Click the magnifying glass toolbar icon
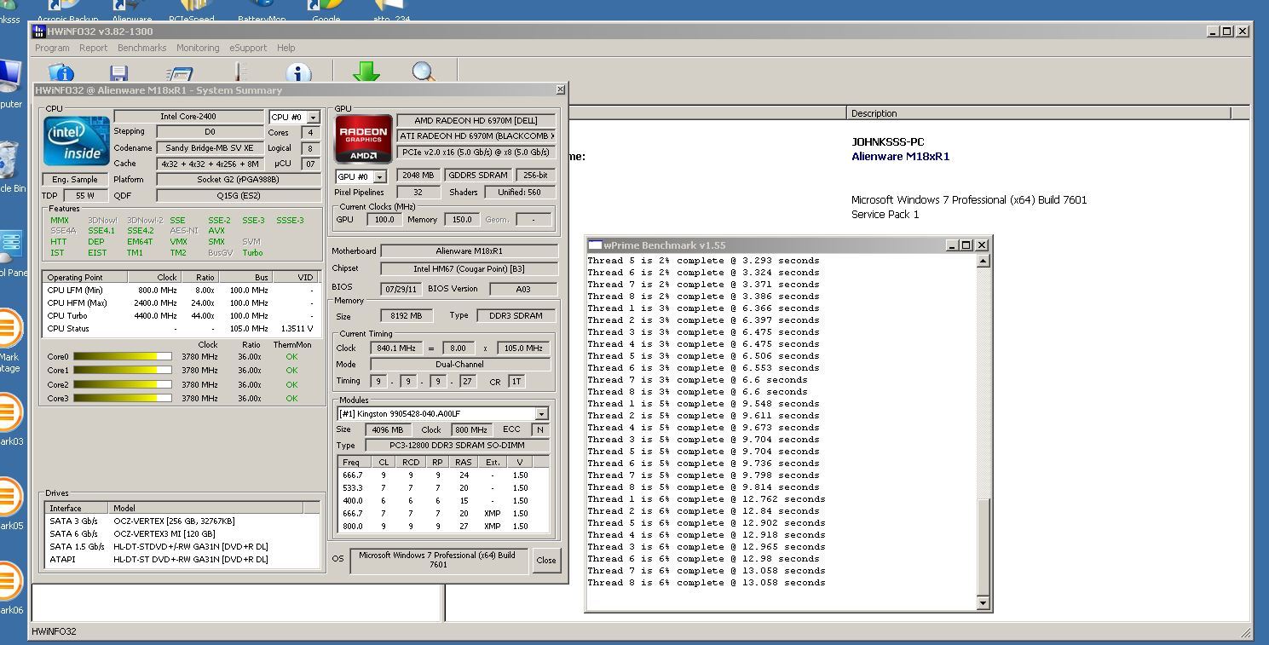Viewport: 1269px width, 645px height. [424, 72]
